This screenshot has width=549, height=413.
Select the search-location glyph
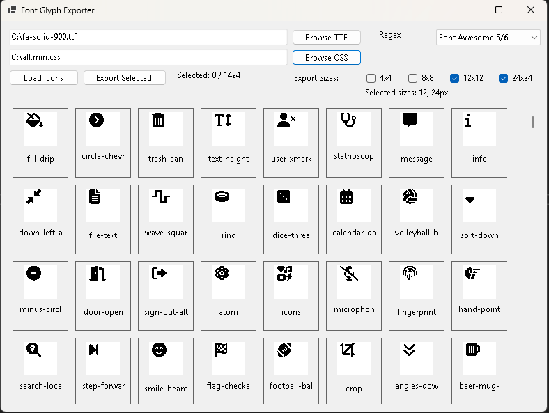(x=40, y=371)
